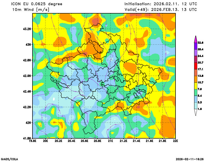Screen dimensions: 208x161
Task: Click the "ICON EU 0.0625 degree" title
Action: (x=36, y=4)
